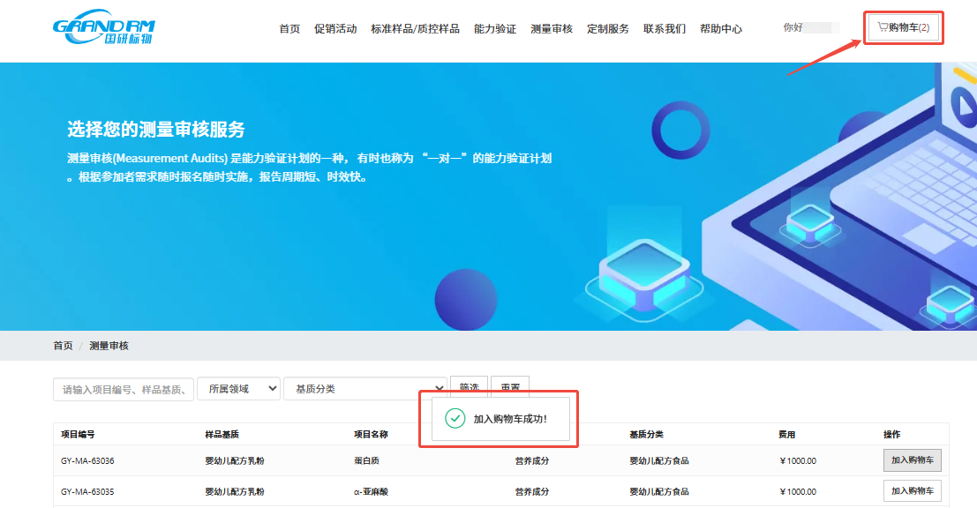Screen dimensions: 977x508
Task: Expand the 所属领域 dropdown
Action: (x=238, y=389)
